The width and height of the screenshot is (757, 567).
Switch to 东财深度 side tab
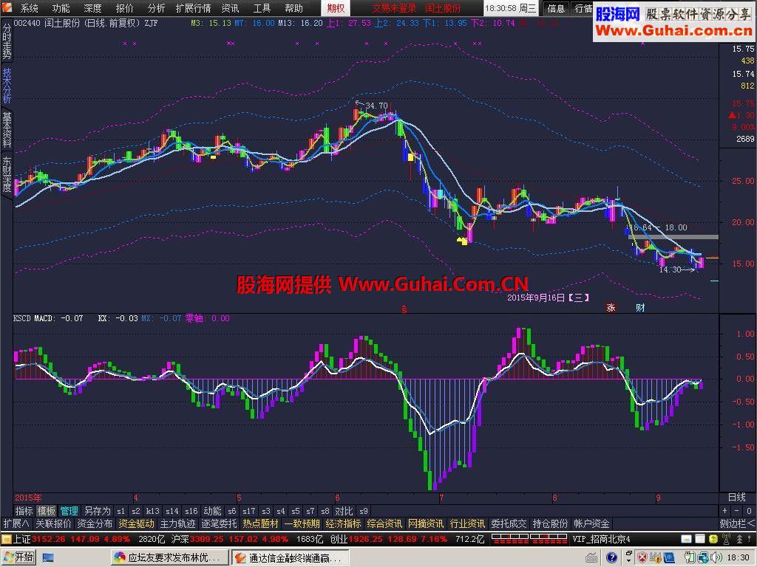(7, 173)
